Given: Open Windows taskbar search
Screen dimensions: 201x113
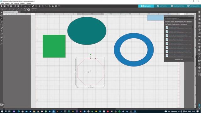Looking at the screenshot, I should 6,111.
